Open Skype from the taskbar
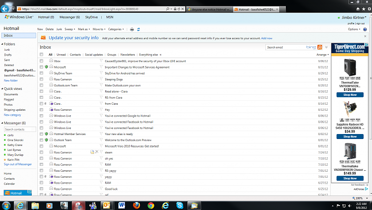This screenshot has height=210, width=372. pos(180,206)
